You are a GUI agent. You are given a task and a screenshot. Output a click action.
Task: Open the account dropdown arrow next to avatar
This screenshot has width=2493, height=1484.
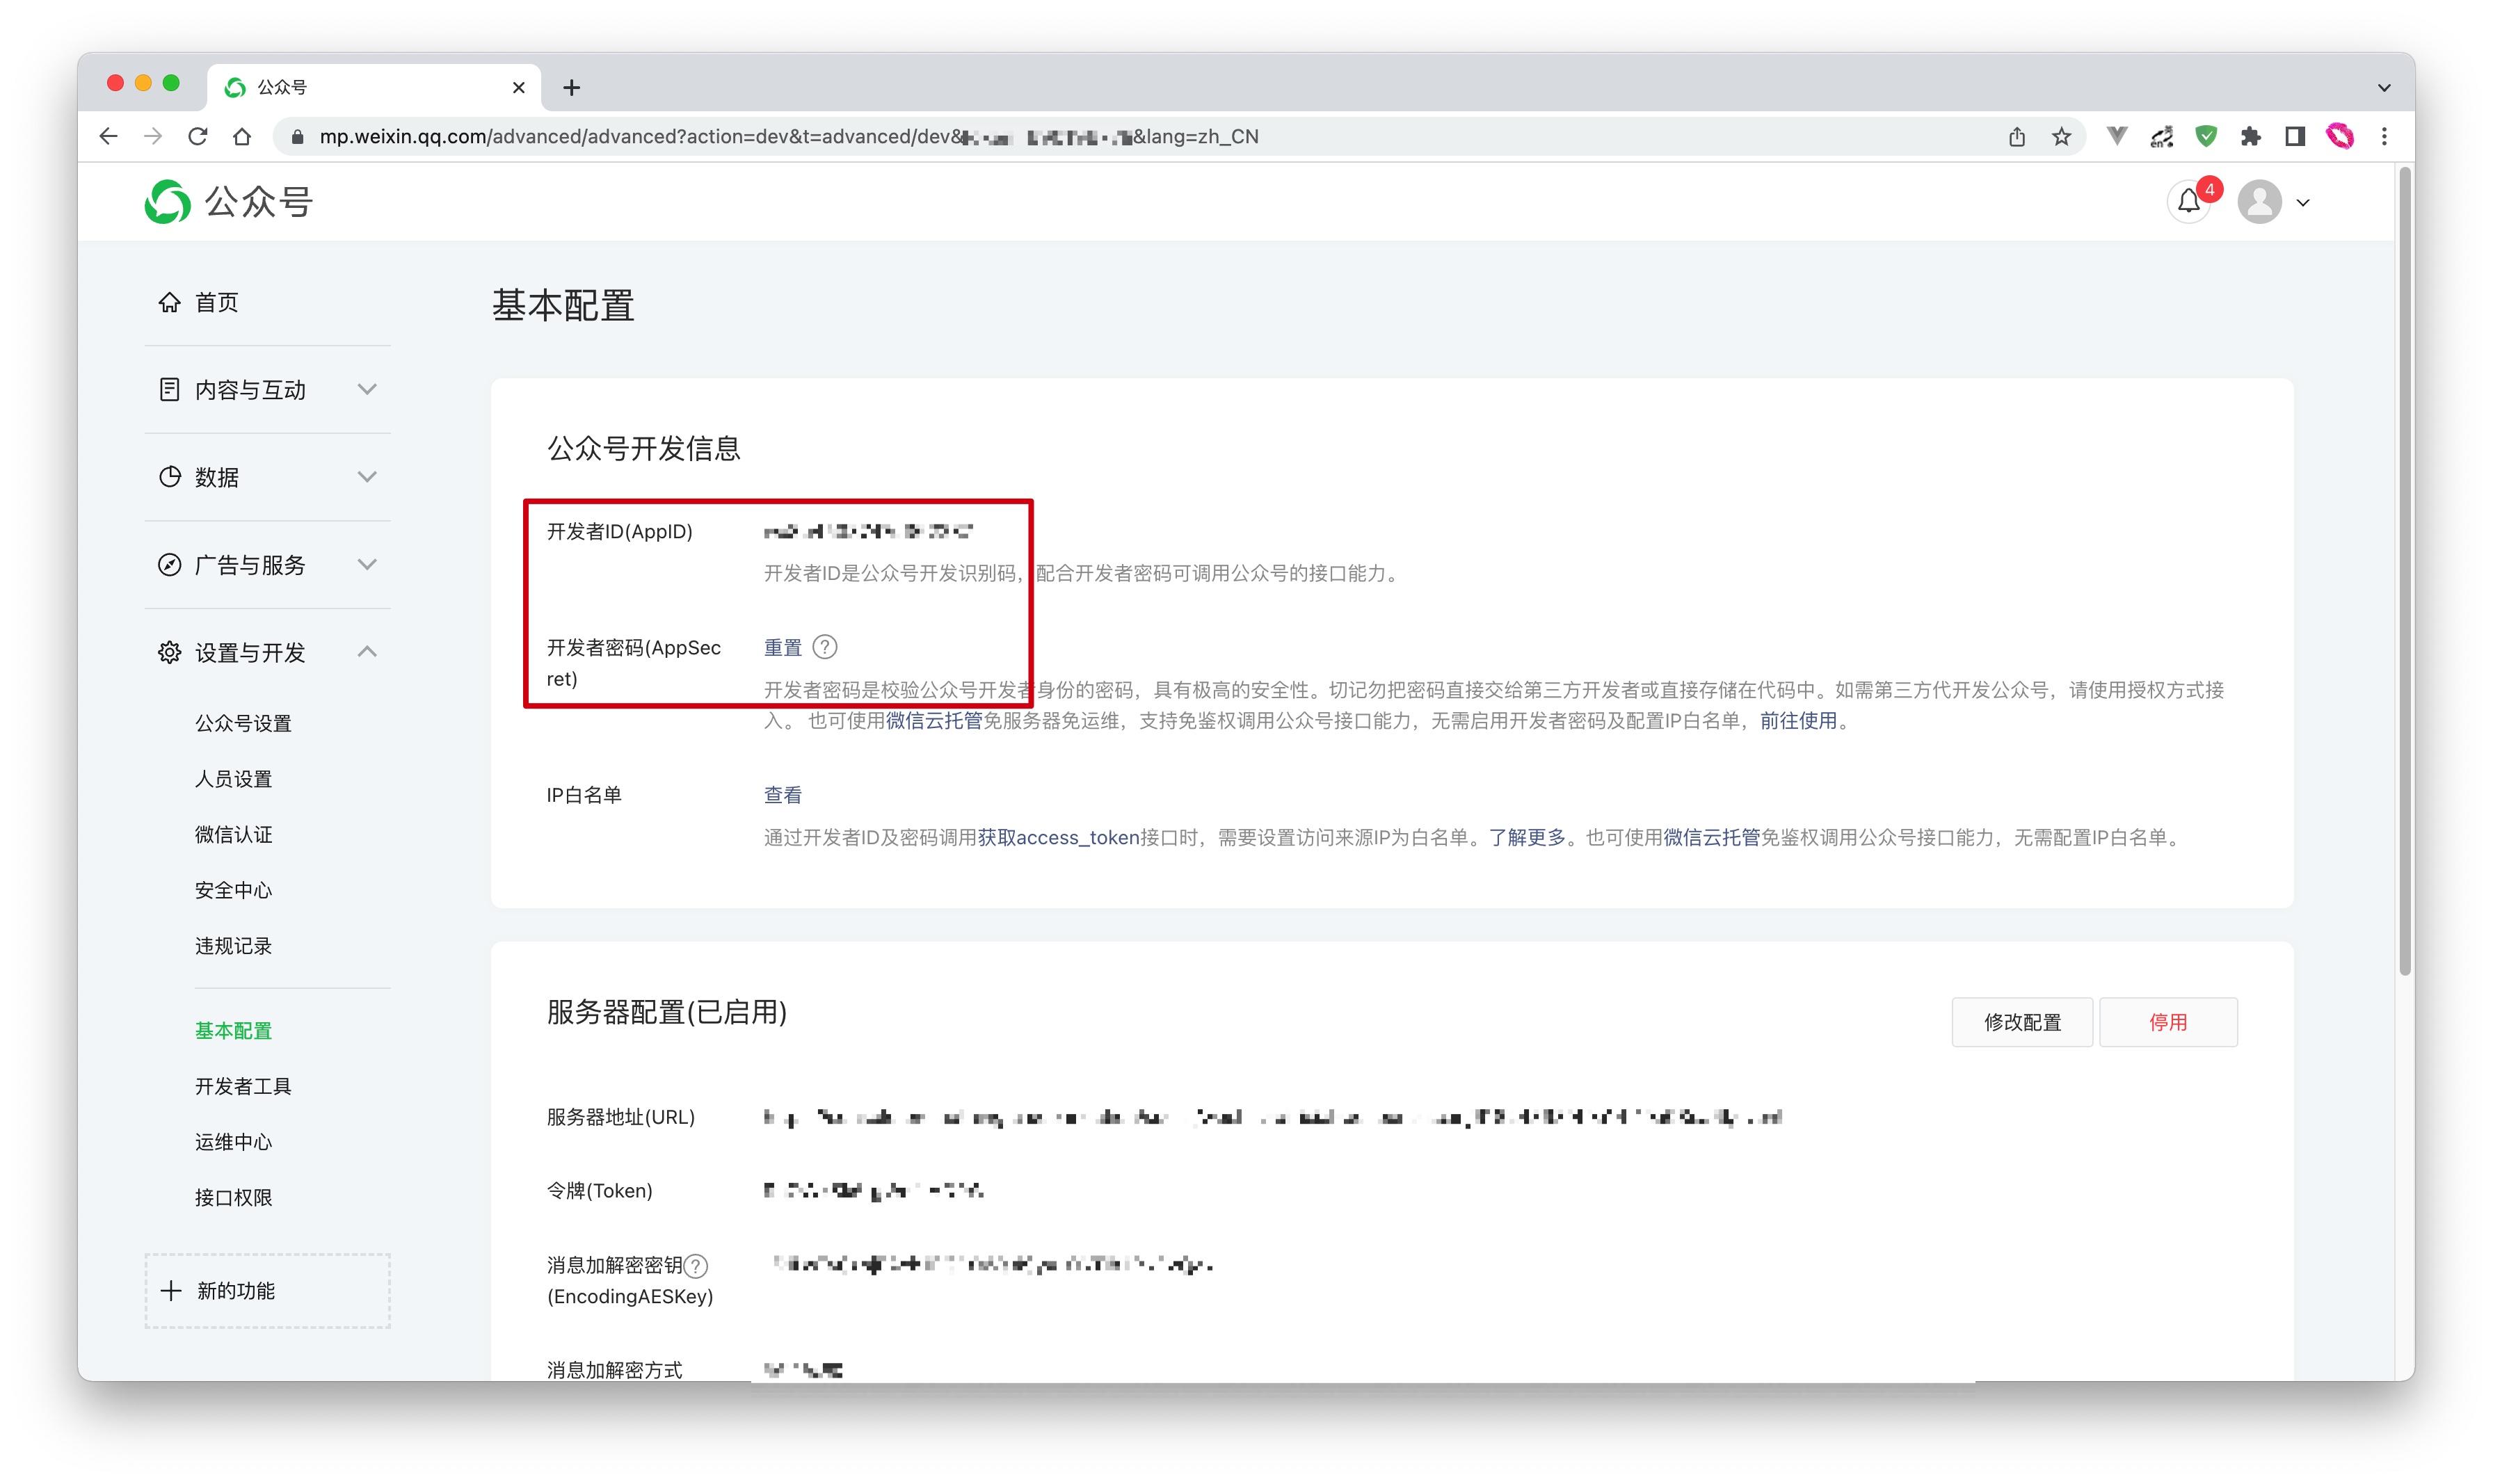(2303, 203)
